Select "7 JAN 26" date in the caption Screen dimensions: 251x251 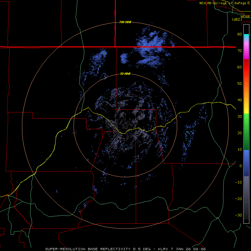(x=180, y=249)
